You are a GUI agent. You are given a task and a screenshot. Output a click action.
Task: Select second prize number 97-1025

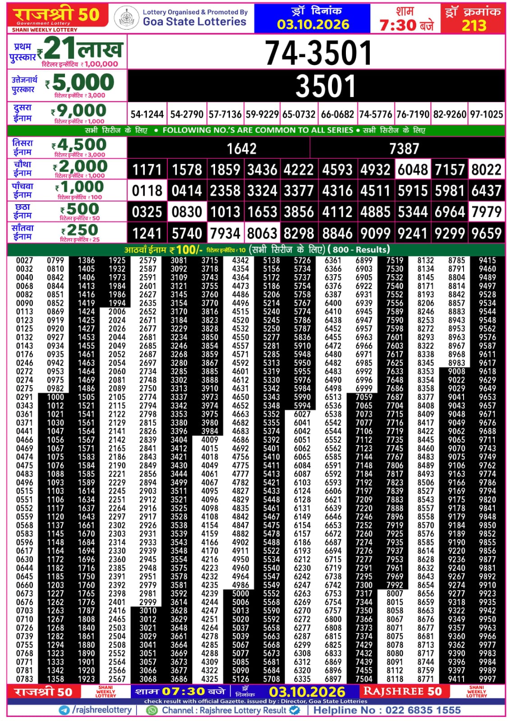(x=487, y=115)
